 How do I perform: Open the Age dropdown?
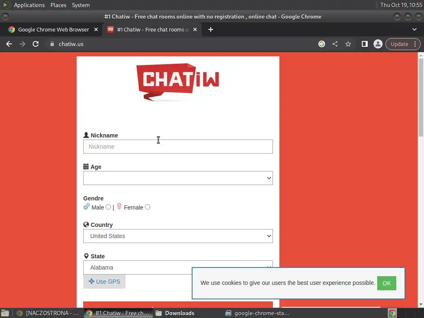tap(178, 178)
